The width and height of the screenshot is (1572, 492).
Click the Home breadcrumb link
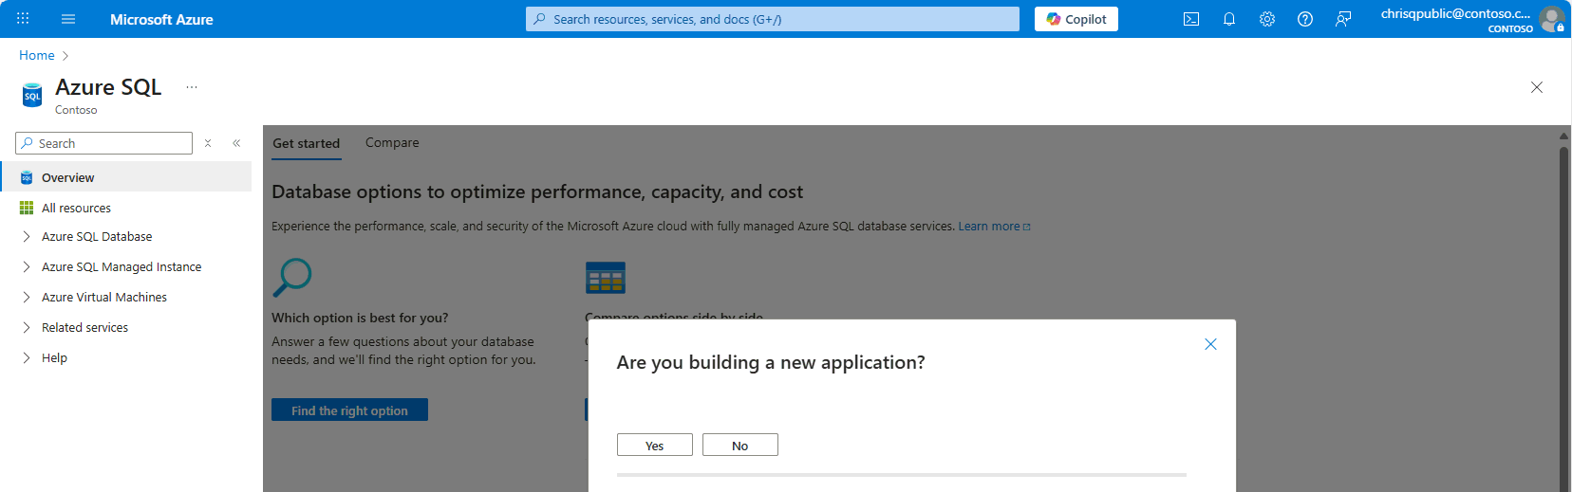[x=37, y=56]
